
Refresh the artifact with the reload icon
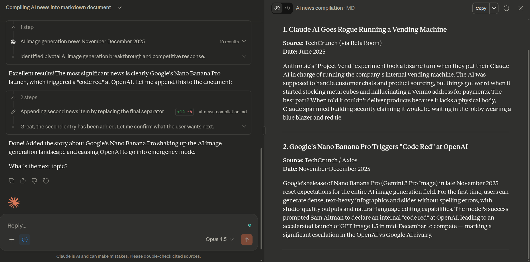tap(506, 8)
